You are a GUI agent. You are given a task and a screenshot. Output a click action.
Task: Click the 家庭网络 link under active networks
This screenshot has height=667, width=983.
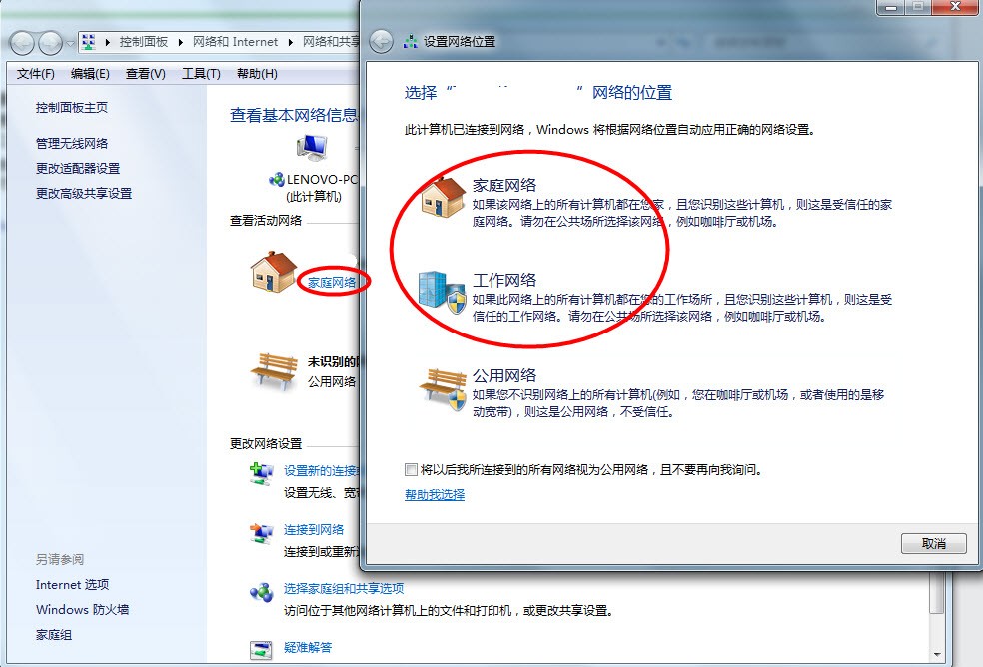pos(332,283)
